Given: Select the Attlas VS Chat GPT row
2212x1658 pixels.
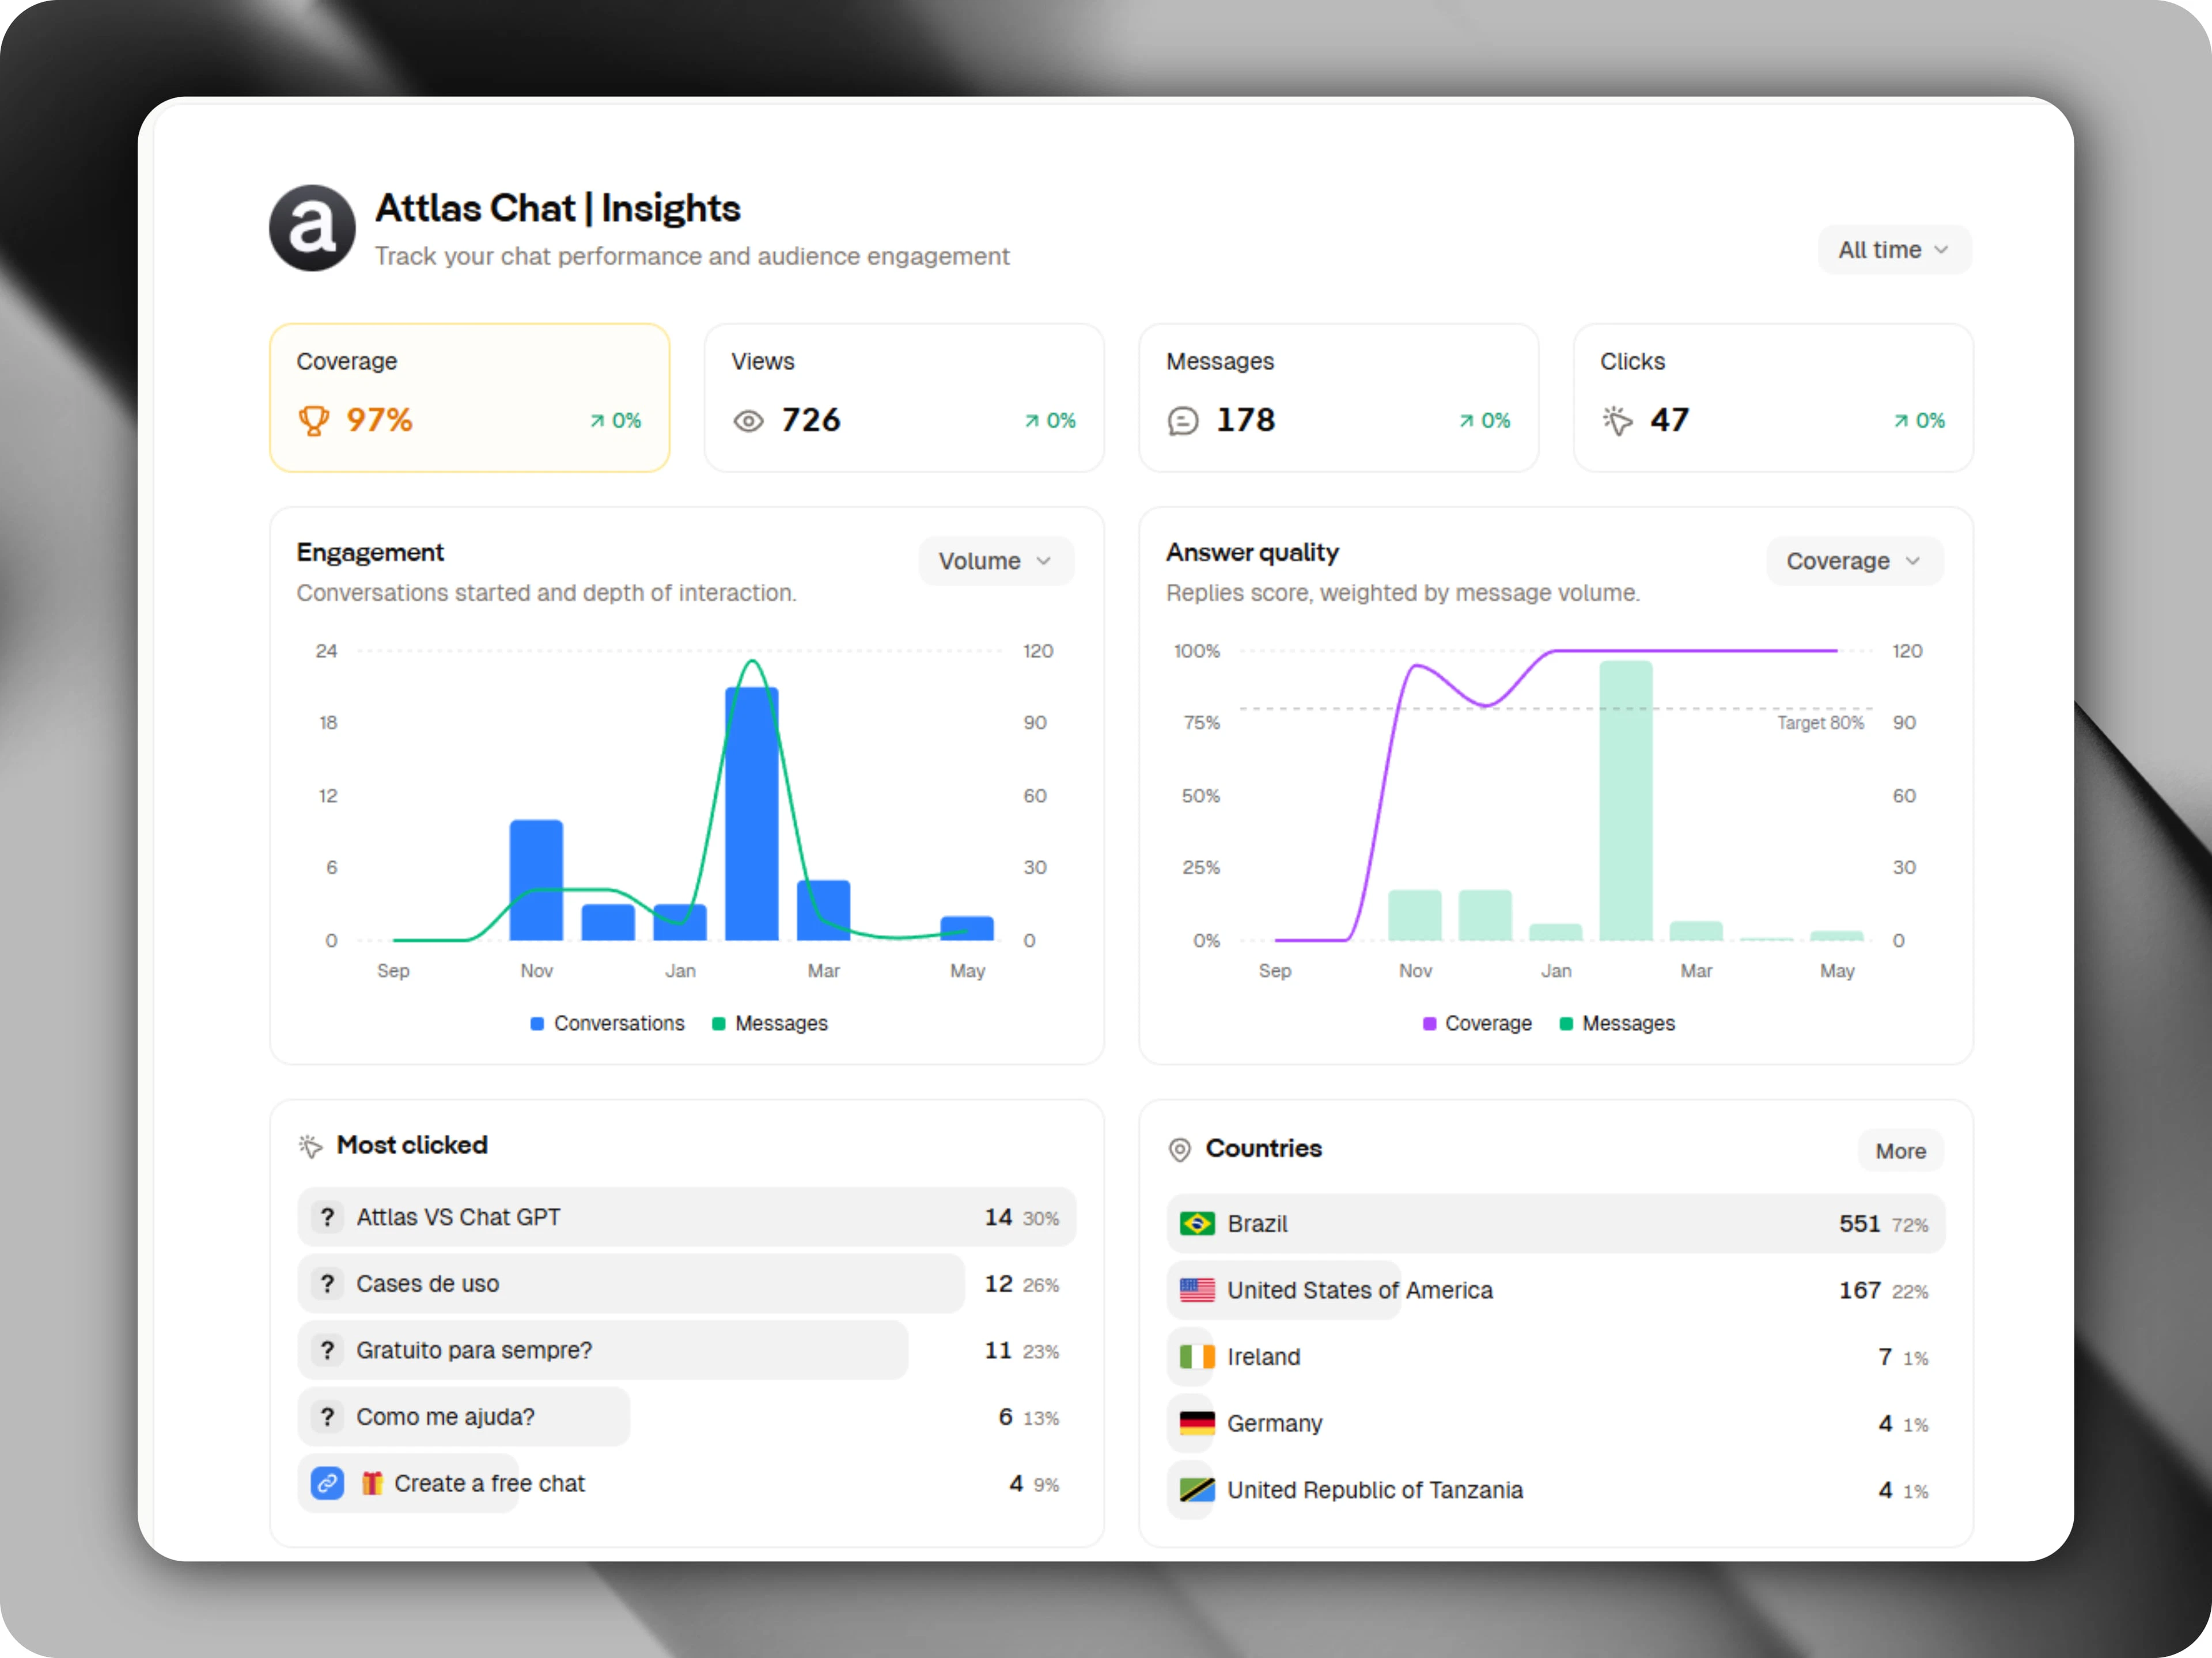Looking at the screenshot, I should click(x=687, y=1217).
